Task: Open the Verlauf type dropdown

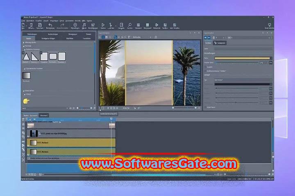Action: pyautogui.click(x=243, y=80)
